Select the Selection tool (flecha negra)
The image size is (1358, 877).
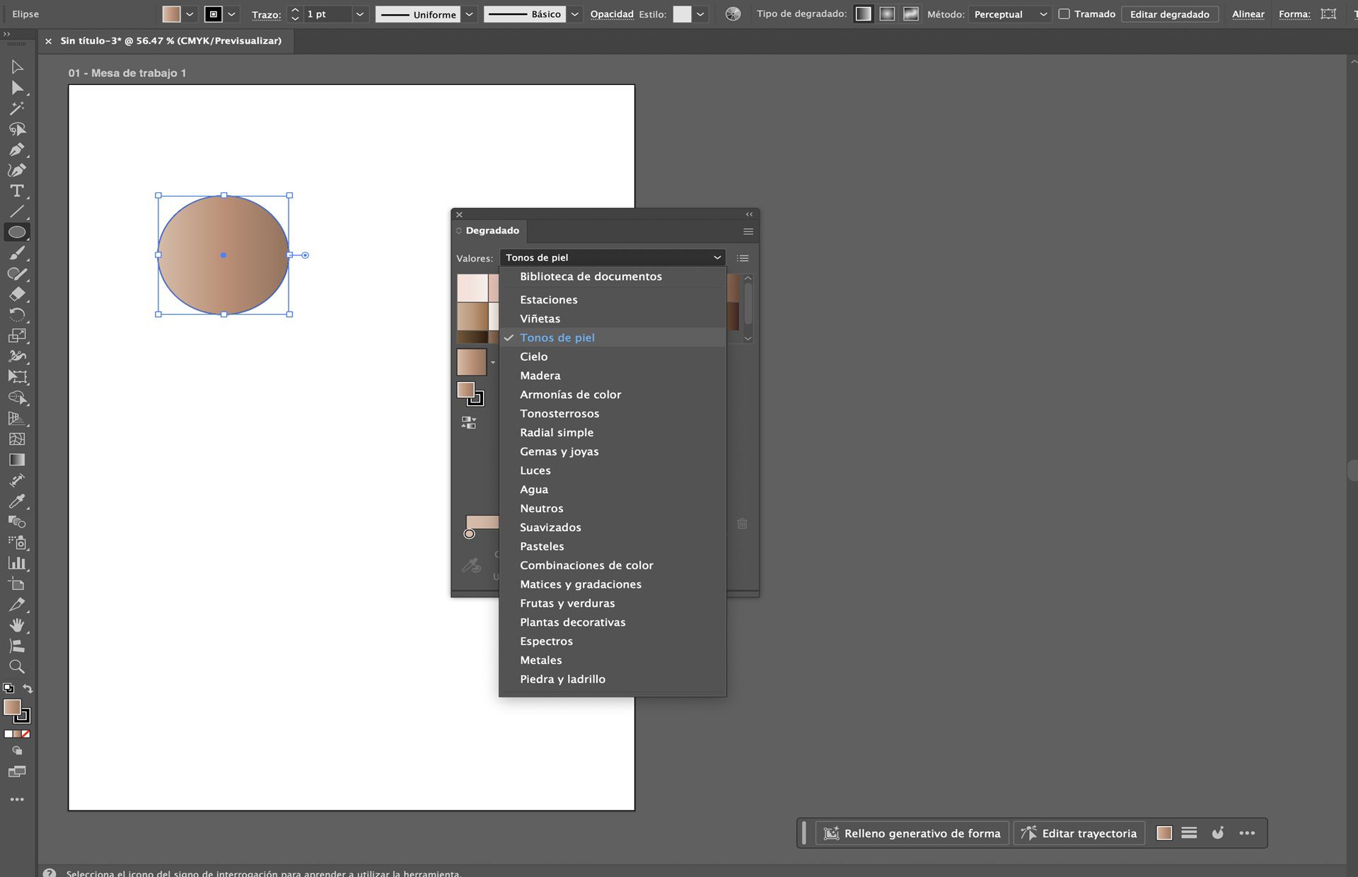(x=17, y=67)
